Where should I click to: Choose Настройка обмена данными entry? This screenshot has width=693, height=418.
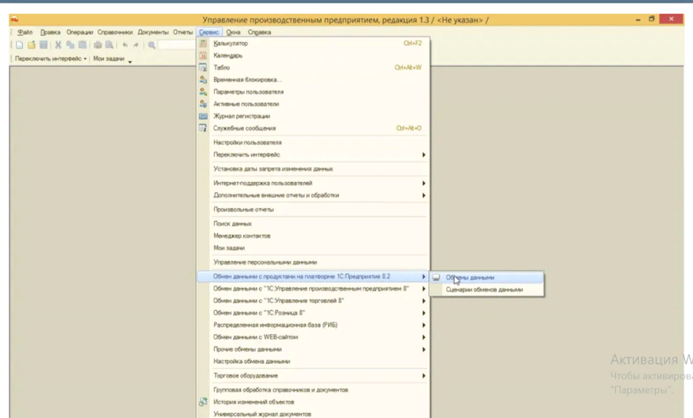313,362
